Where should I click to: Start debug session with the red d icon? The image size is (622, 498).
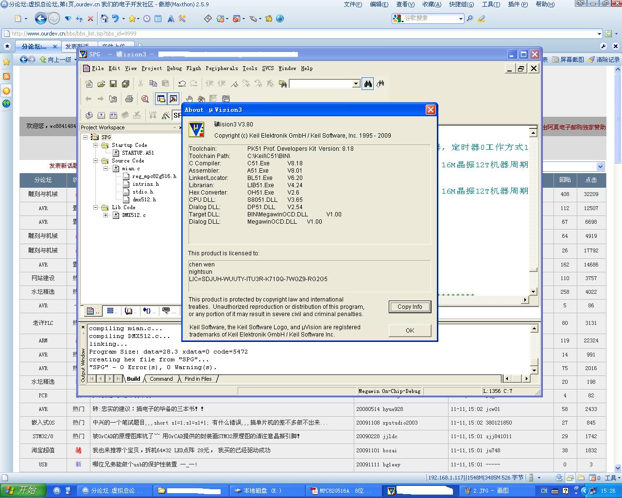click(145, 99)
